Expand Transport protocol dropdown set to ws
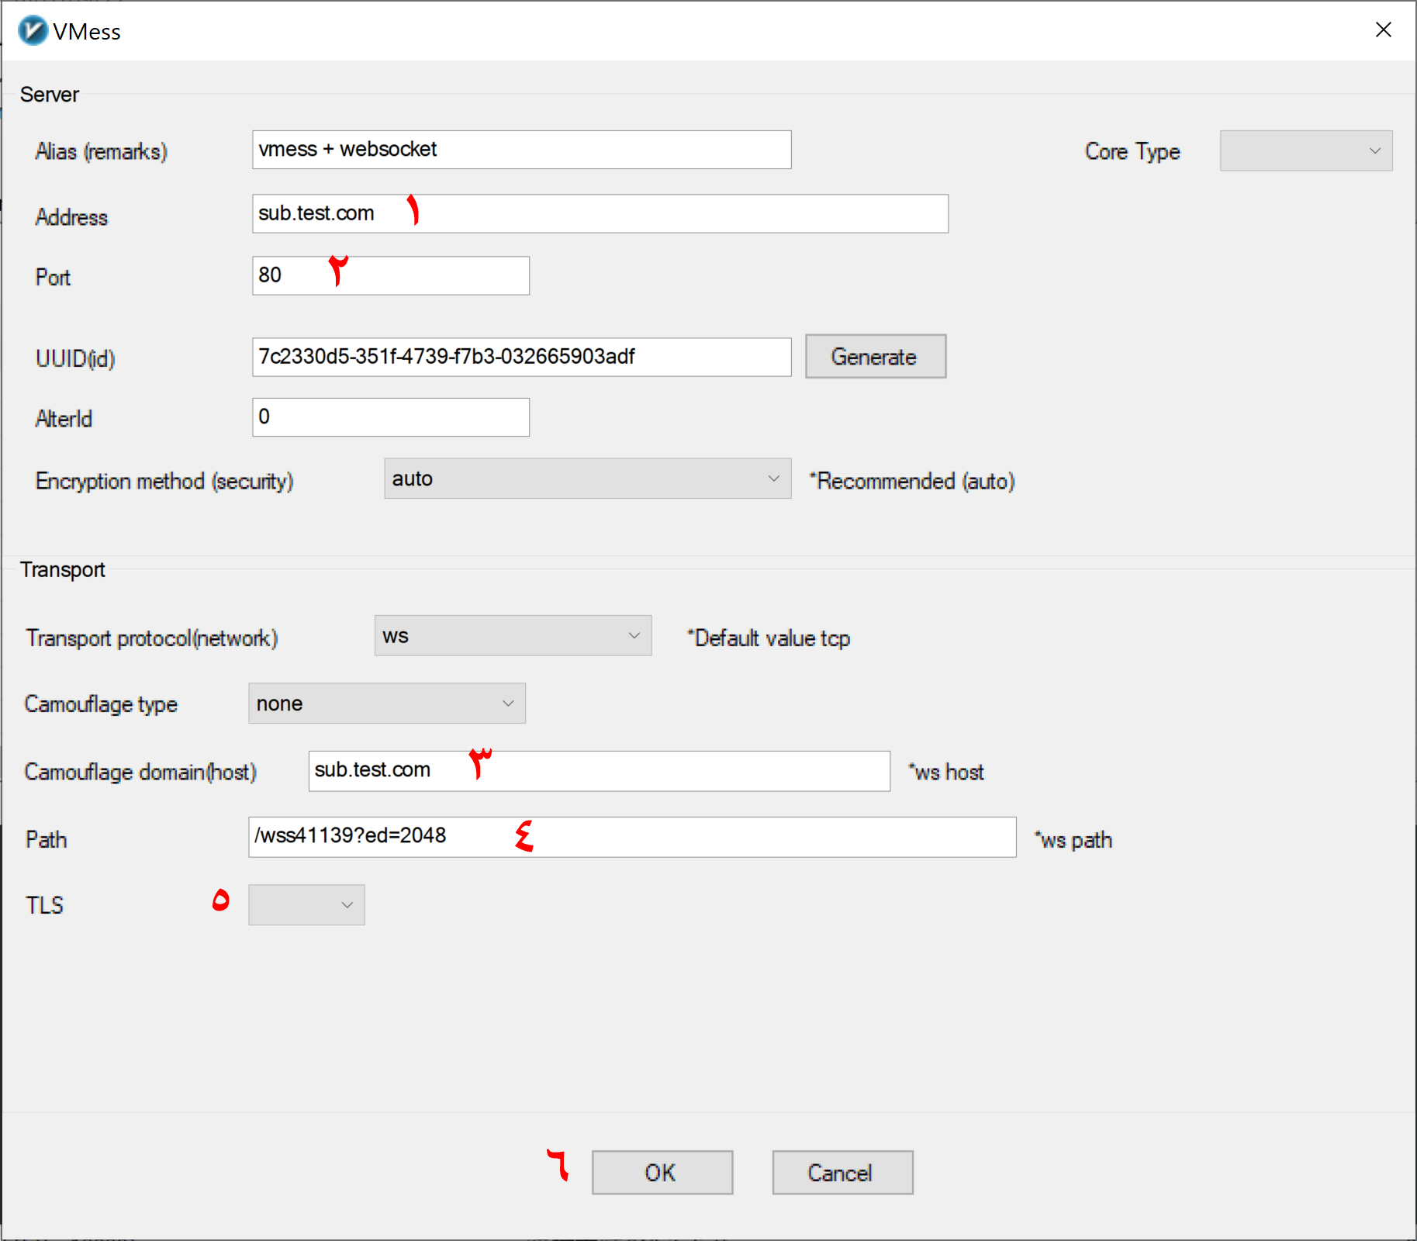 [x=513, y=636]
